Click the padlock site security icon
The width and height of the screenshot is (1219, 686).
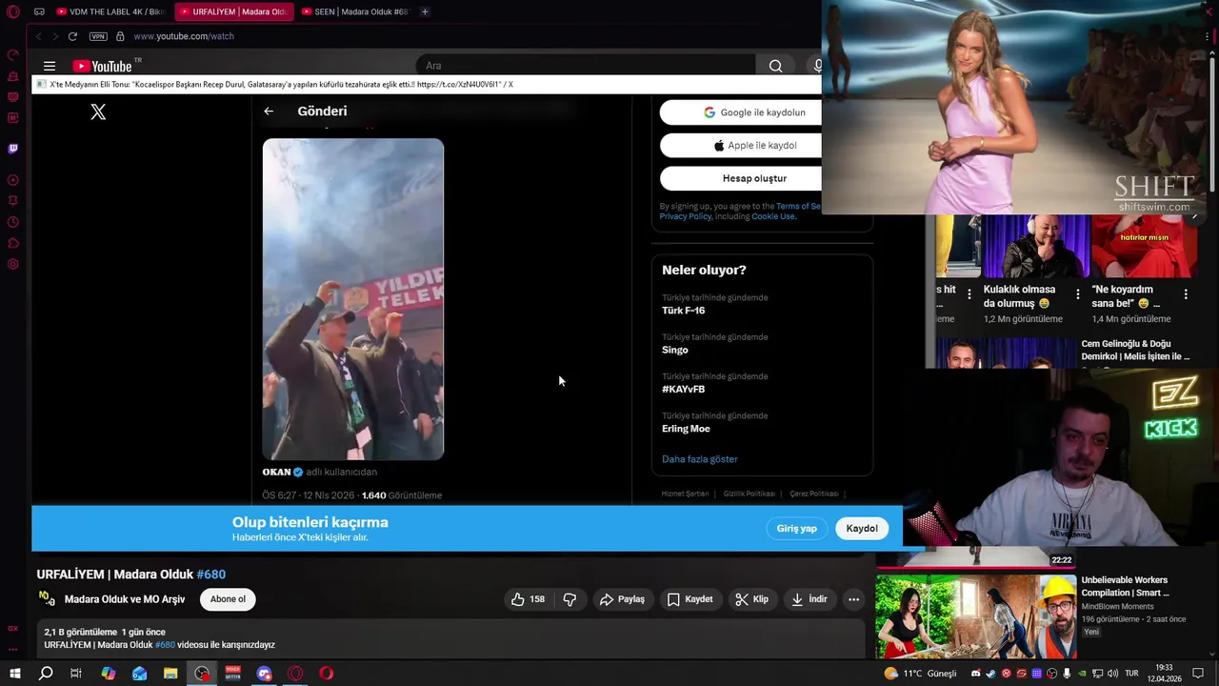click(x=120, y=36)
